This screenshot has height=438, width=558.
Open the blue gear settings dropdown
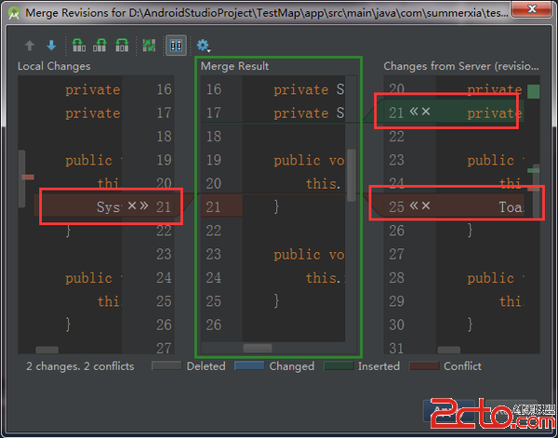[203, 46]
